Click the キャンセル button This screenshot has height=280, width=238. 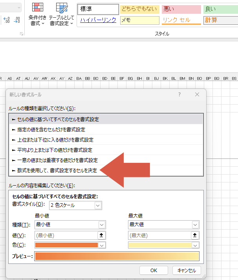pyautogui.click(x=187, y=270)
